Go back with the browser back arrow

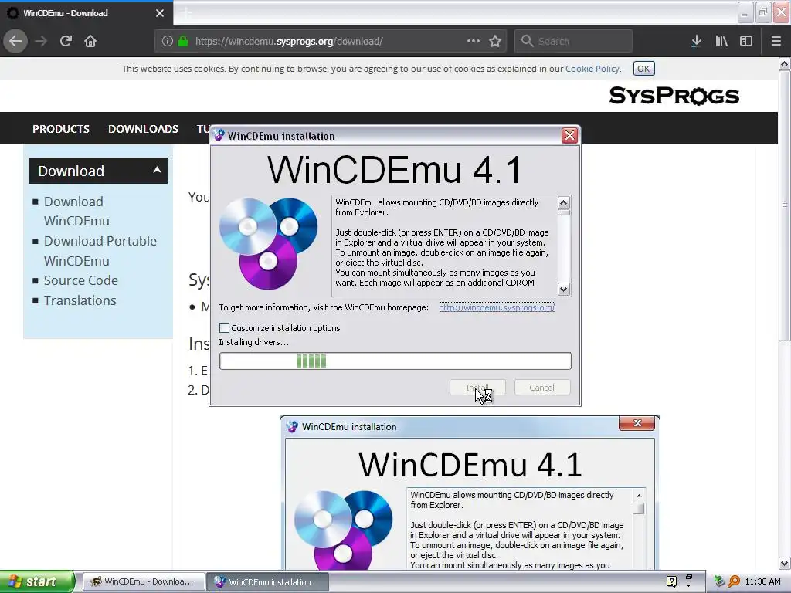15,42
